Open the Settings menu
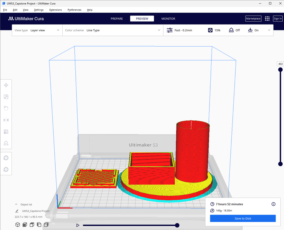This screenshot has width=284, height=230. (39, 10)
